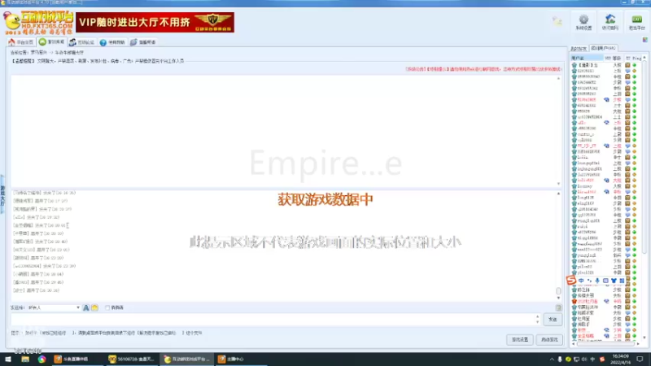Sort the user list by the VIP column header

click(x=607, y=58)
